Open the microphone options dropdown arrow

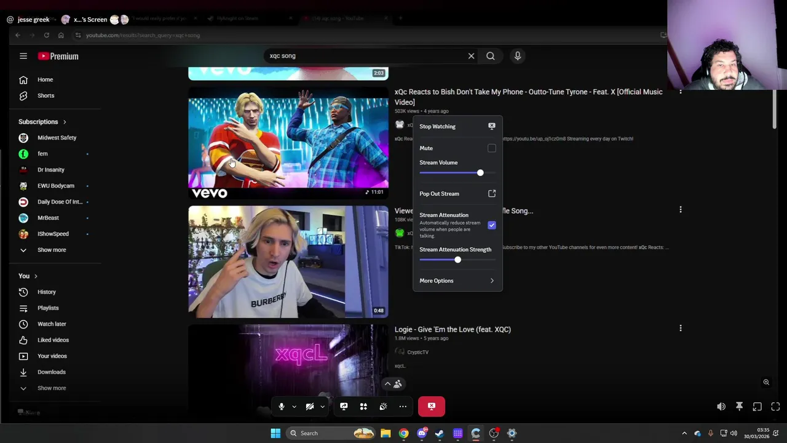294,407
